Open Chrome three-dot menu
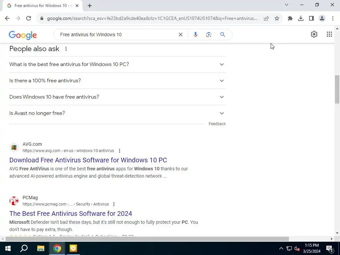340x255 pixels. tap(333, 19)
